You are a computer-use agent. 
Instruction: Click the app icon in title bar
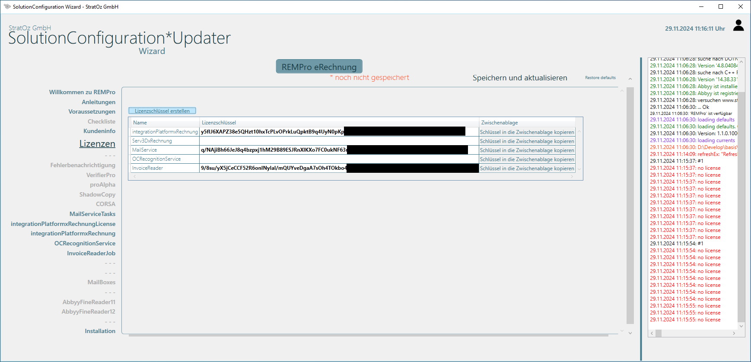[x=7, y=6]
